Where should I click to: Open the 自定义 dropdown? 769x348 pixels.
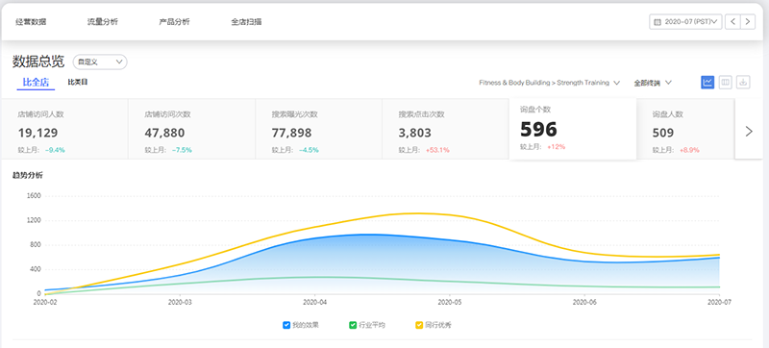[x=100, y=62]
